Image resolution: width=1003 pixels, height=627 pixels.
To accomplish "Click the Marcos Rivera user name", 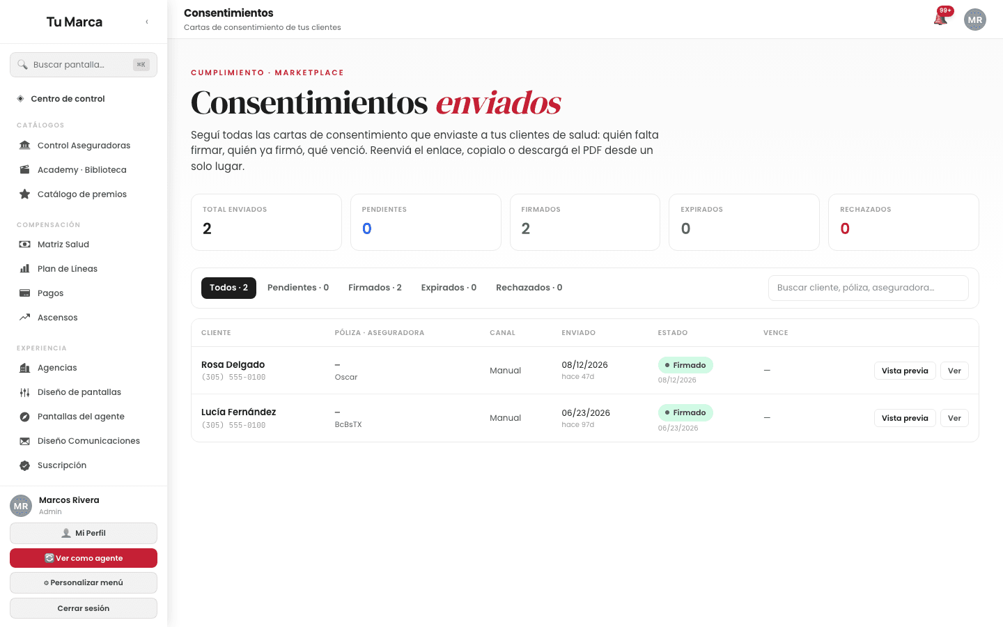I will 69,500.
